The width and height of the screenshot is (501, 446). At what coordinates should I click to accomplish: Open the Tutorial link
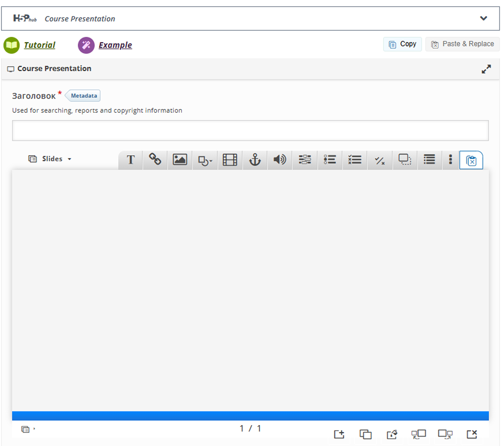pyautogui.click(x=39, y=45)
